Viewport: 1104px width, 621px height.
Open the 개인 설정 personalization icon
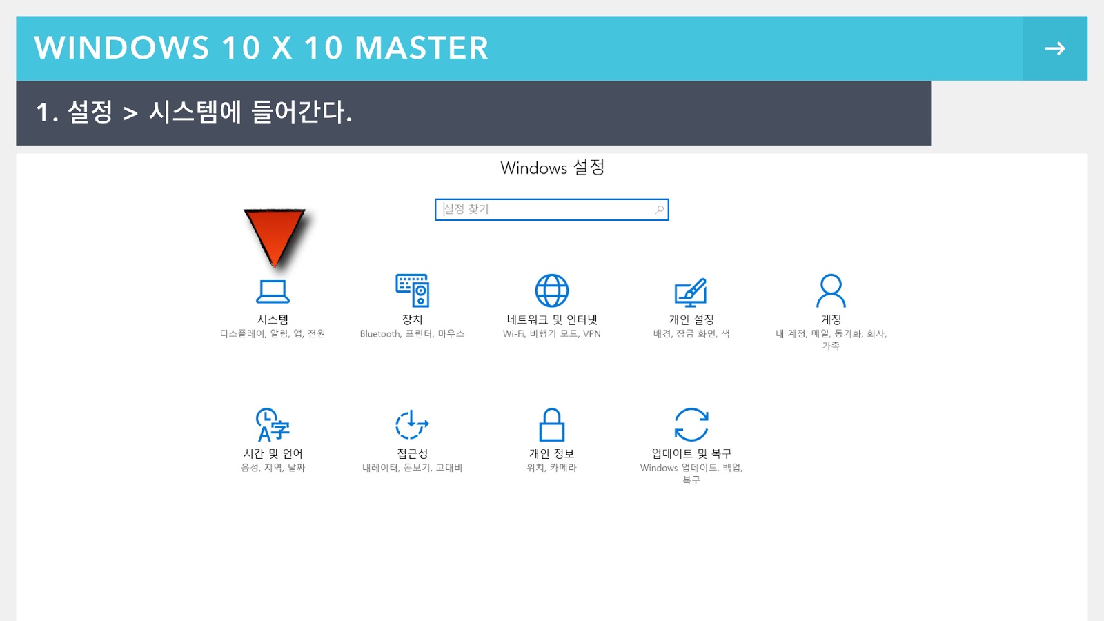point(691,293)
